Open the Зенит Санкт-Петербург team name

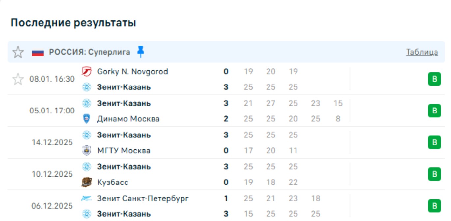[x=143, y=198]
